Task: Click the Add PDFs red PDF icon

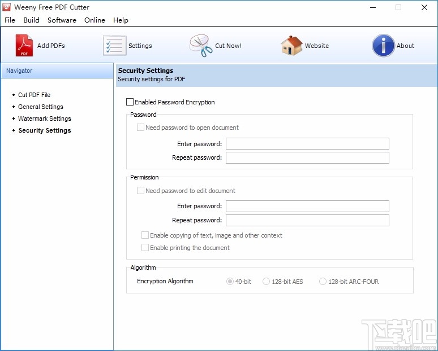Action: (x=24, y=45)
